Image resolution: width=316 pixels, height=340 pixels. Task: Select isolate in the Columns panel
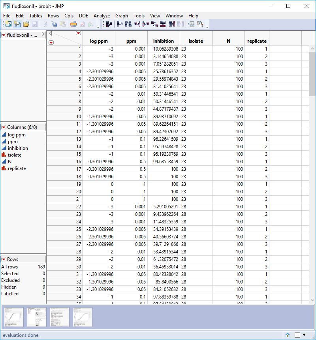click(x=15, y=155)
